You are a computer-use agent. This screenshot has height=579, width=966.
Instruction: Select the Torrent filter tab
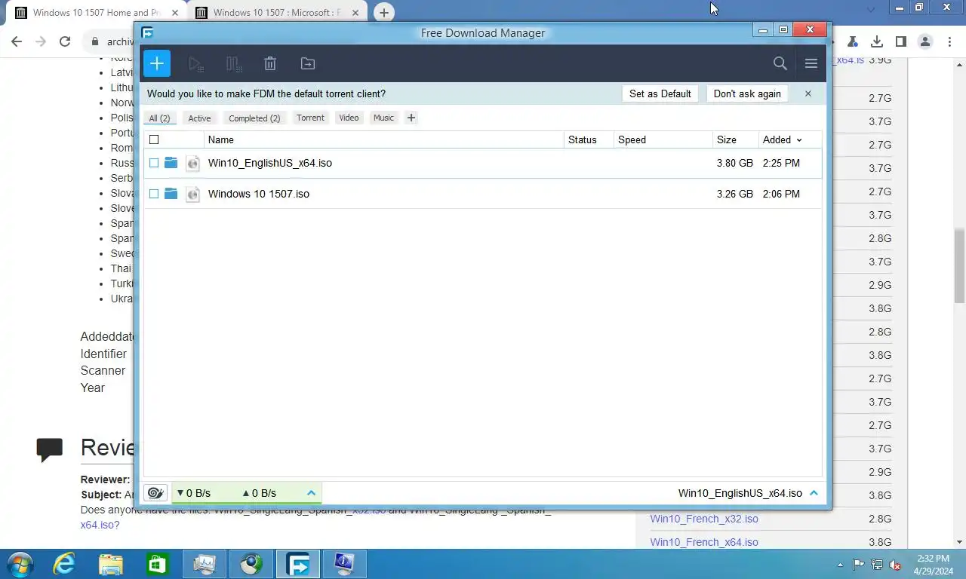310,118
